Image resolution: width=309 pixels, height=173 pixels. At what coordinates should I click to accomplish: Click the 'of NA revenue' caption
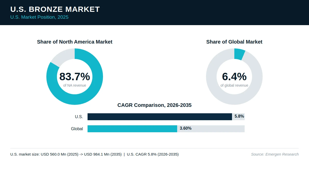pos(75,85)
